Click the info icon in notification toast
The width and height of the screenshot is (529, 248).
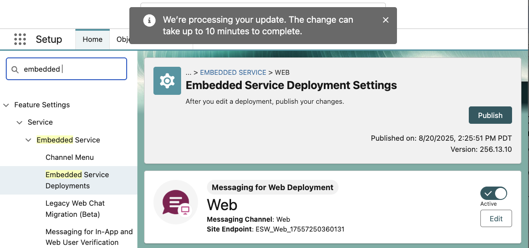click(x=149, y=20)
